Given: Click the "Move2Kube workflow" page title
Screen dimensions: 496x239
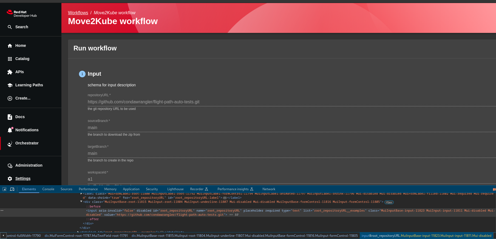Looking at the screenshot, I should tap(113, 21).
